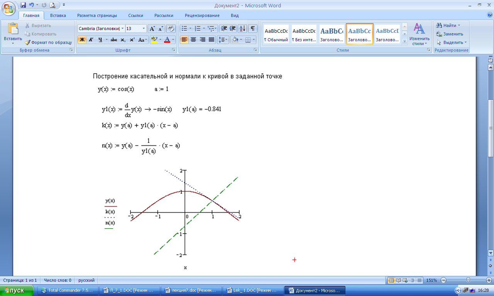494x296 pixels.
Task: Apply strikethrough formatting
Action: [x=113, y=40]
